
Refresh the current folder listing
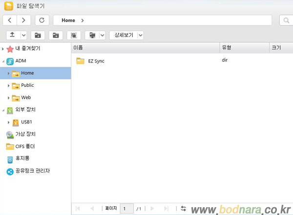(42, 20)
